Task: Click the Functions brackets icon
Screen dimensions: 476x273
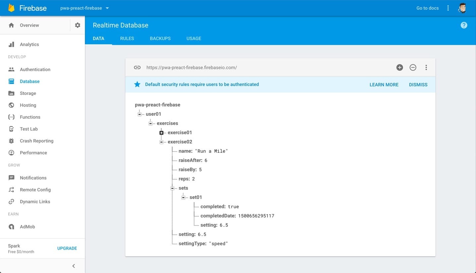Action: (11, 117)
